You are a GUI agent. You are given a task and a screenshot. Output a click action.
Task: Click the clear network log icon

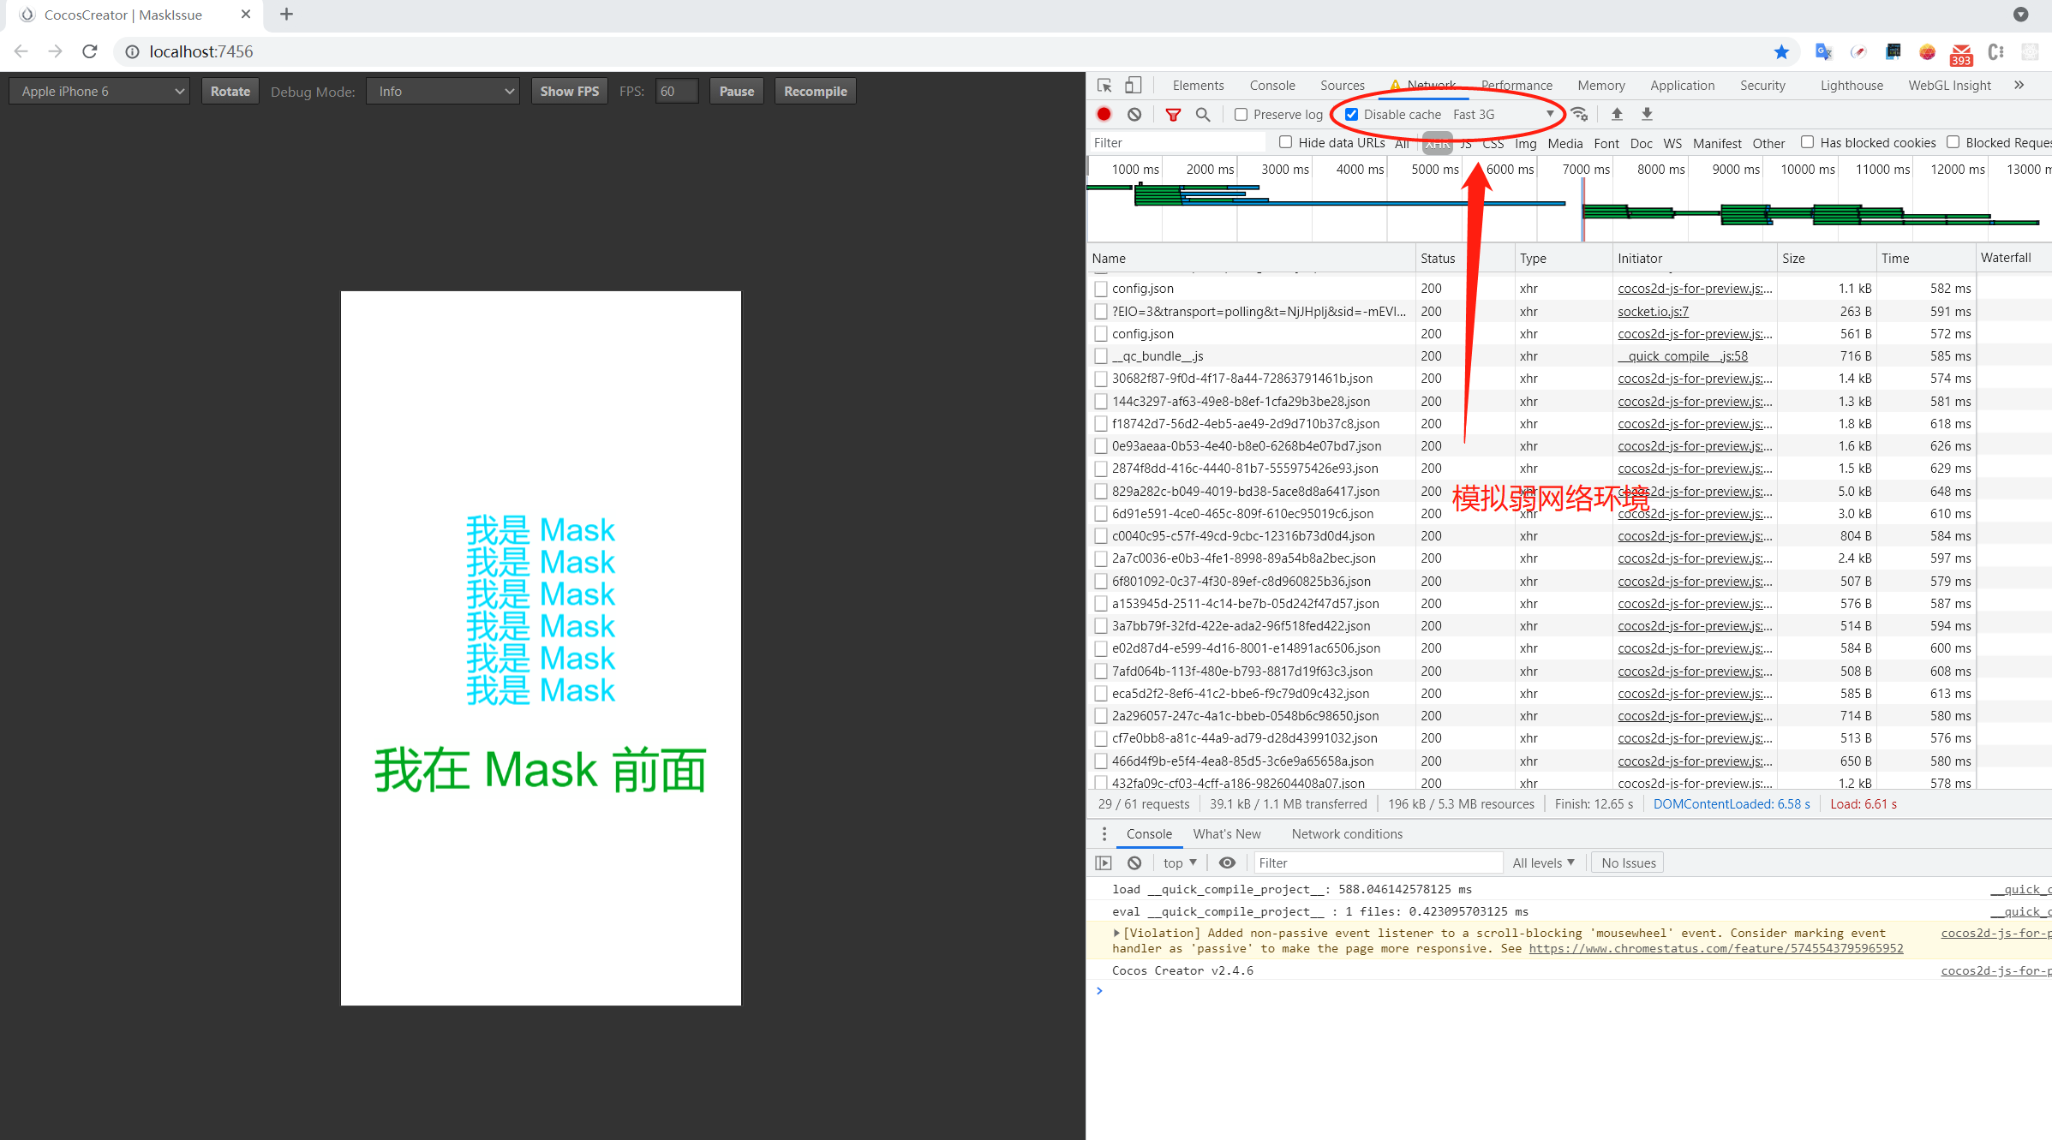tap(1134, 114)
